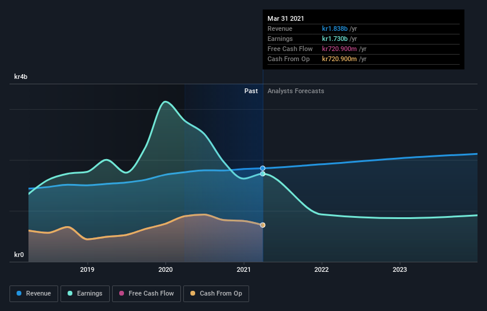487x311 pixels.
Task: Click the kr0 y-axis label
Action: click(19, 255)
